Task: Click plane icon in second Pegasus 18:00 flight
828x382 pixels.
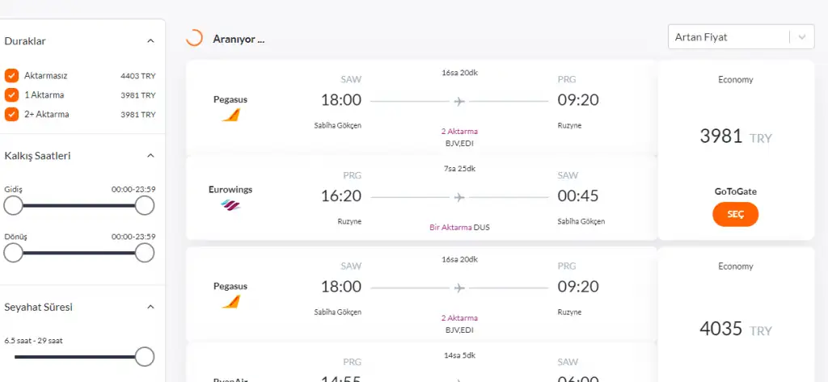Action: pos(459,288)
